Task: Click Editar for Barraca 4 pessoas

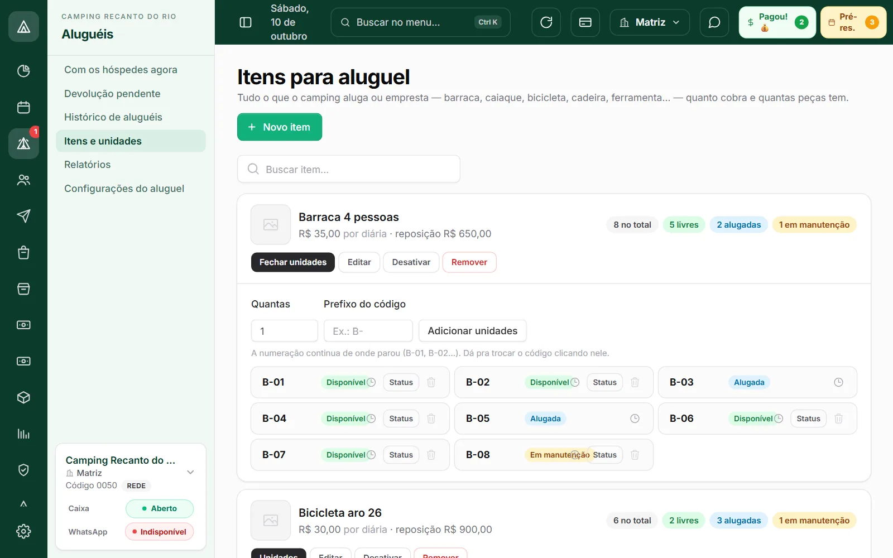Action: 359,262
